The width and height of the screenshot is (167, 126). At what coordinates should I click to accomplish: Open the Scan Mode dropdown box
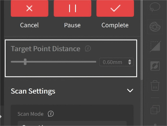72,123
